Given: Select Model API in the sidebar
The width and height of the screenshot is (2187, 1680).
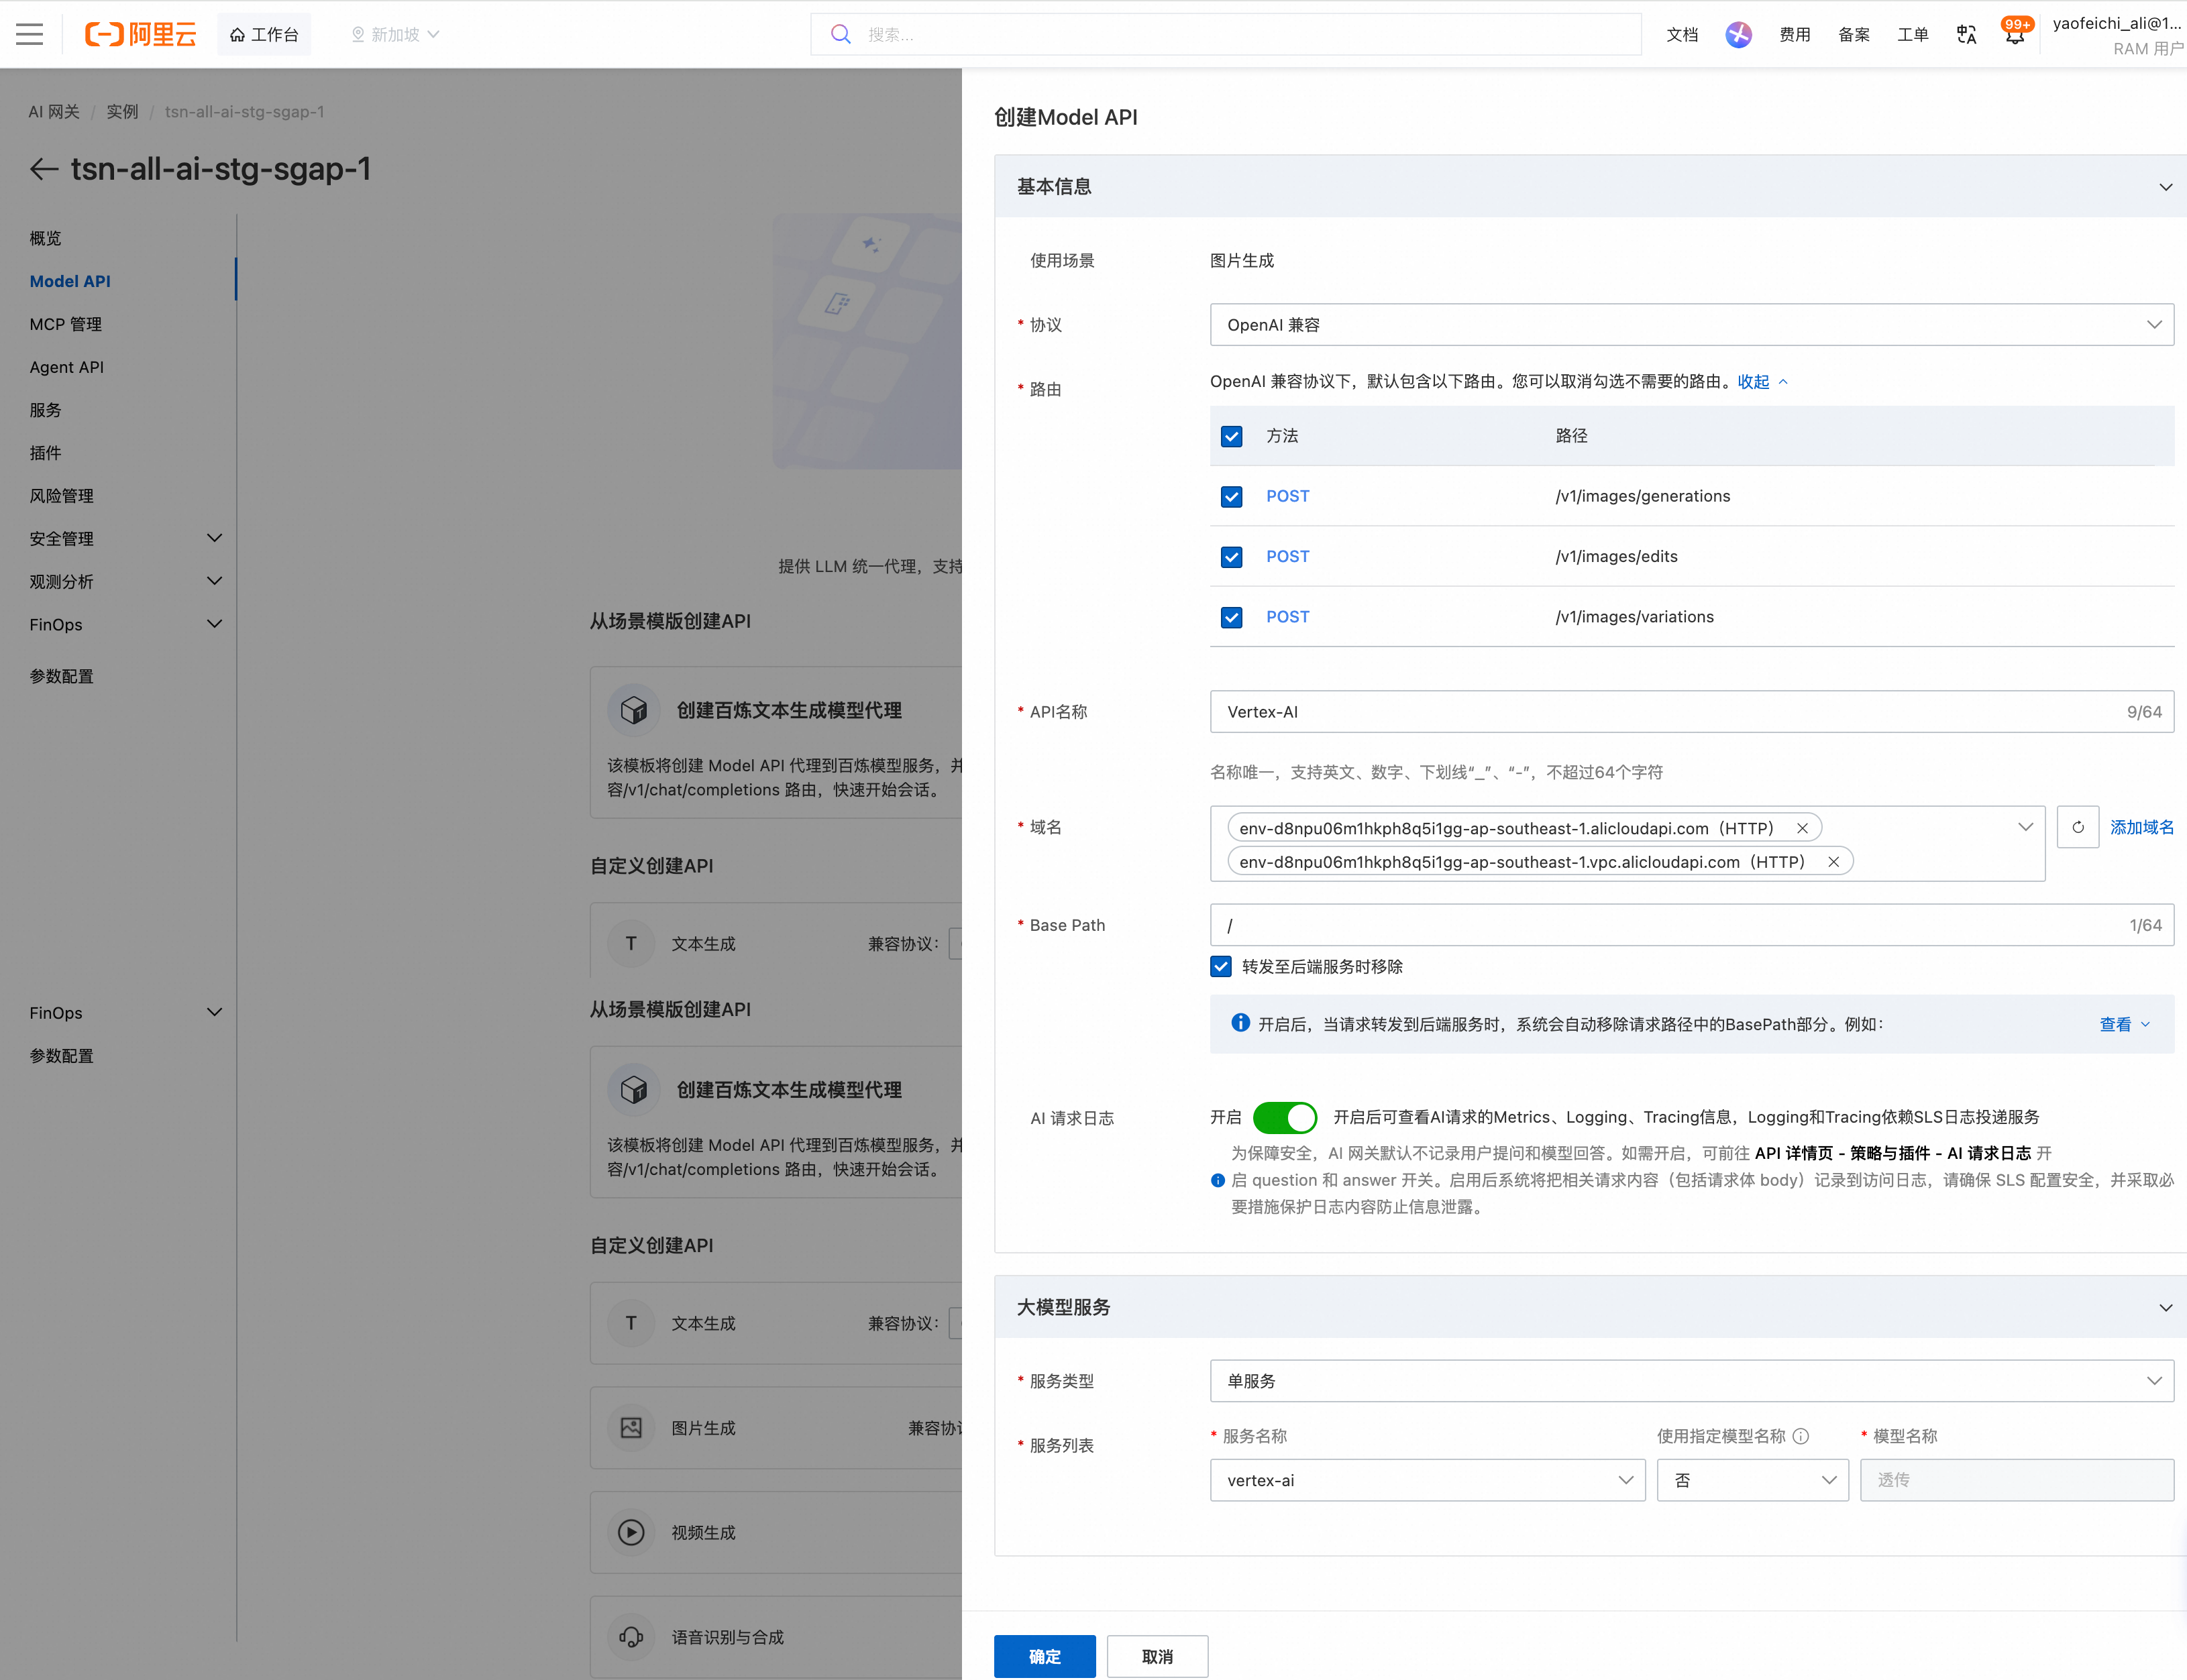Looking at the screenshot, I should [x=70, y=281].
